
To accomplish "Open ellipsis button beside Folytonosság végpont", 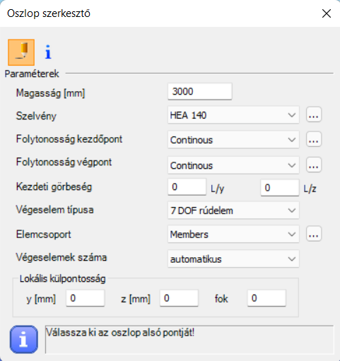I will 314,165.
